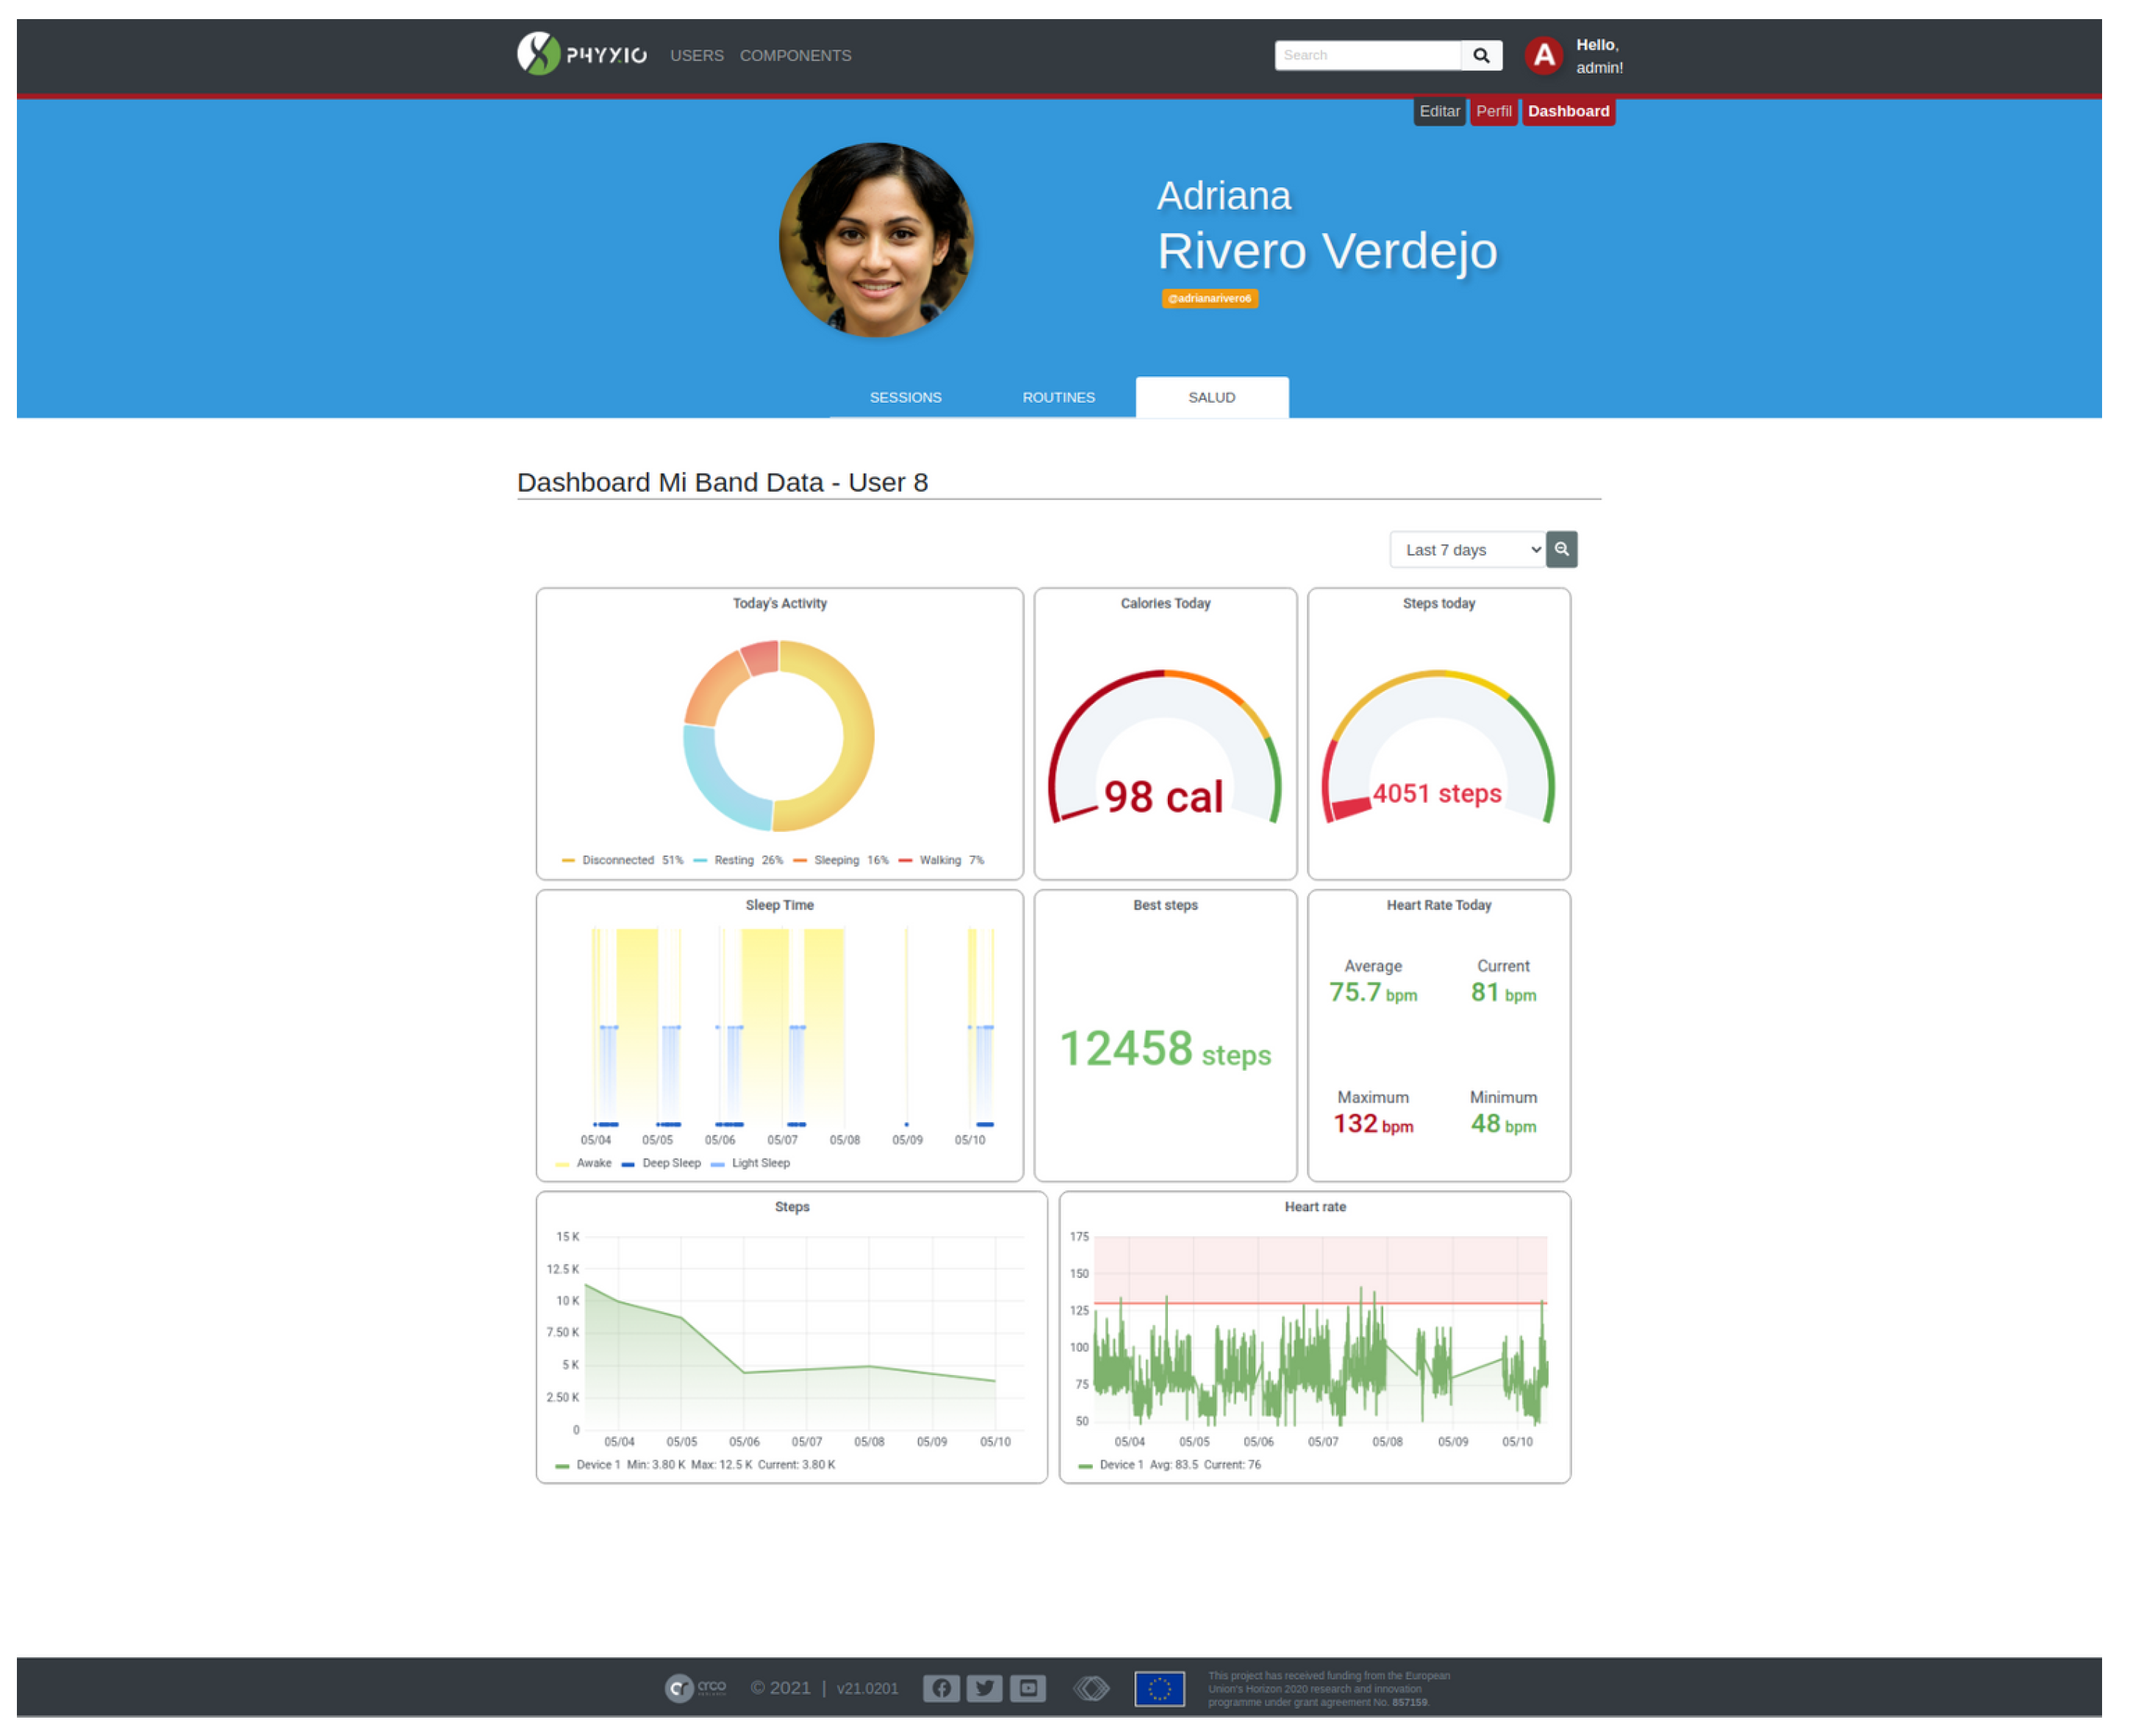The image size is (2130, 1736).
Task: Click the Phyxio logo icon
Action: [x=537, y=54]
